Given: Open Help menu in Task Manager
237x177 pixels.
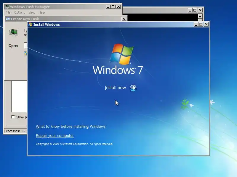Looking at the screenshot, I should pyautogui.click(x=41, y=12).
